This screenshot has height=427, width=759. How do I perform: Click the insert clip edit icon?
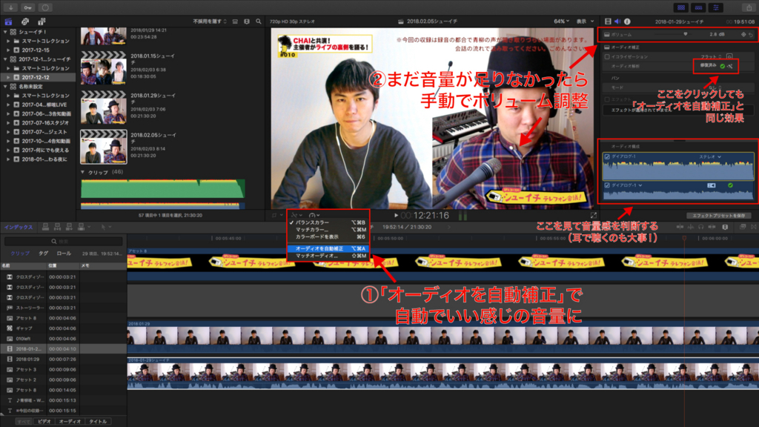click(x=57, y=227)
